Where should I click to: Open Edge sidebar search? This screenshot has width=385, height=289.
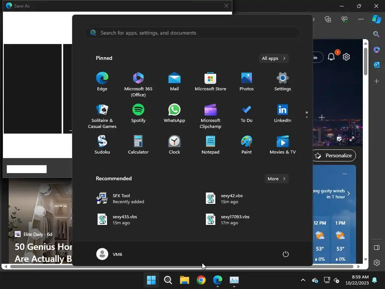pyautogui.click(x=376, y=34)
